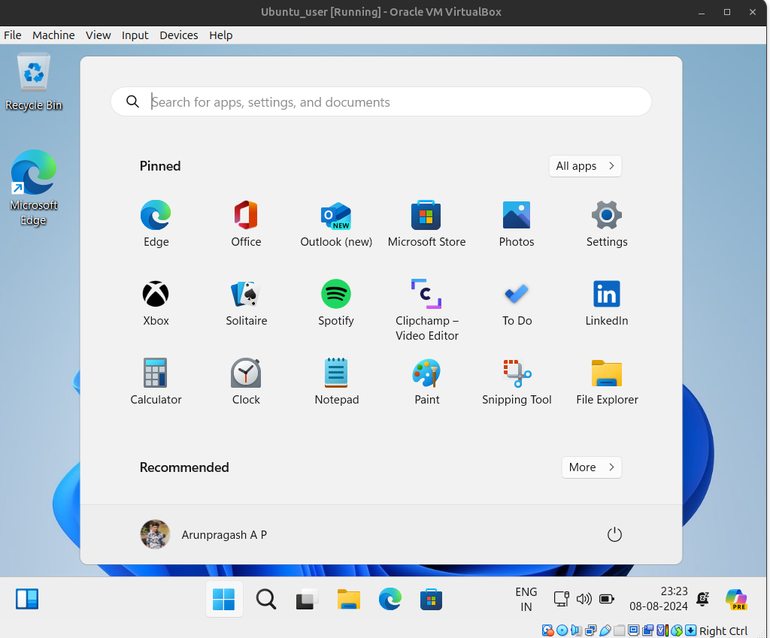Click the Start menu search box
The image size is (770, 638).
tap(381, 101)
